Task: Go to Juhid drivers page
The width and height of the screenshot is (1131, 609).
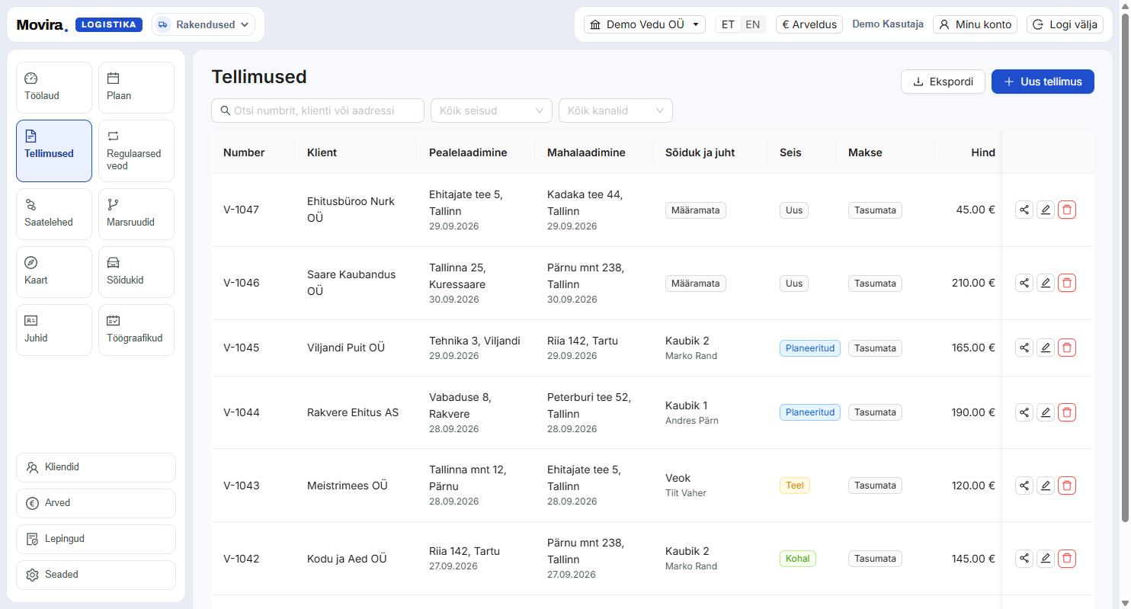Action: point(54,330)
